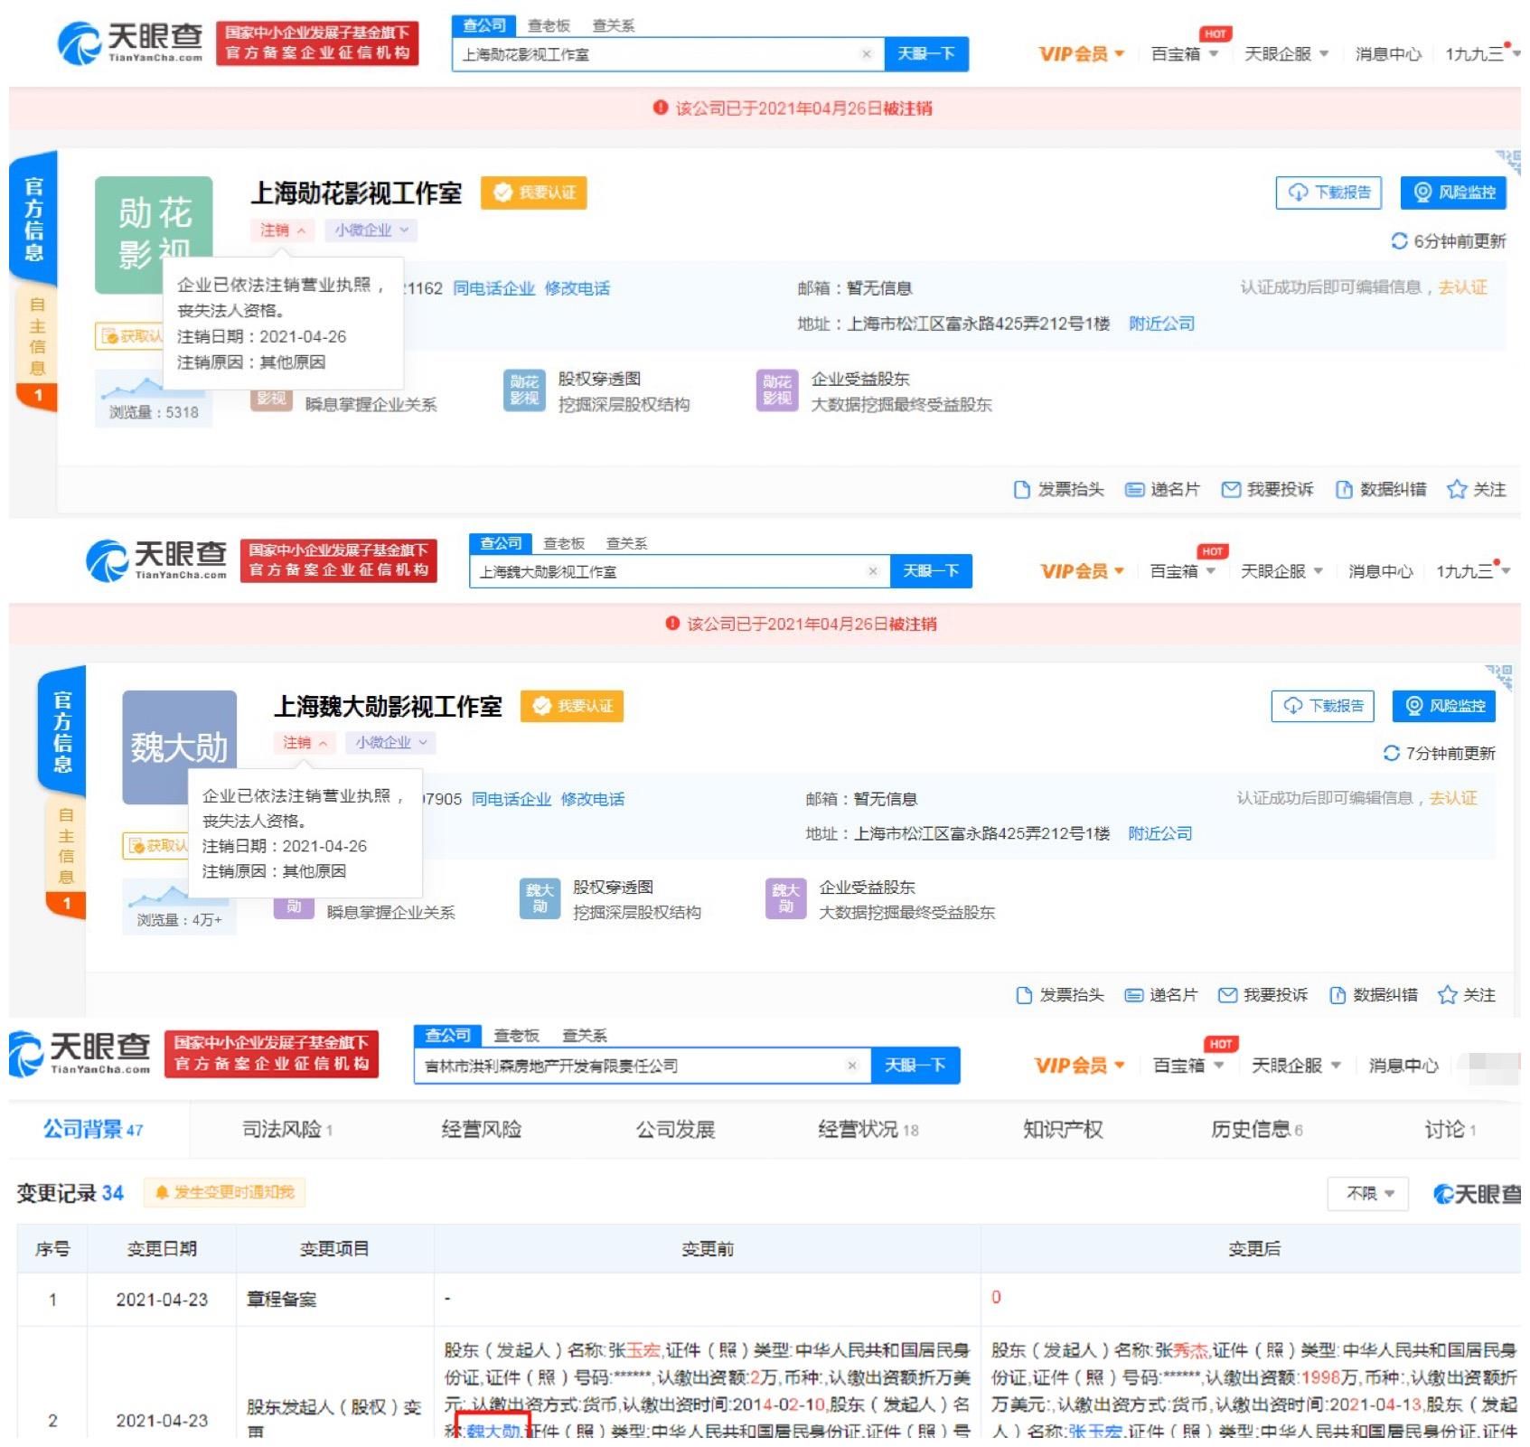The width and height of the screenshot is (1530, 1447).
Task: Open VIP会员 dropdown in the top header
Action: click(1082, 54)
